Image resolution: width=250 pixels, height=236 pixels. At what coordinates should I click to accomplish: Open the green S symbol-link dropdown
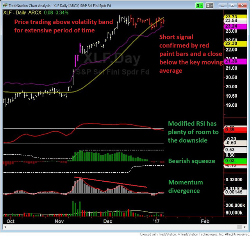[199, 5]
